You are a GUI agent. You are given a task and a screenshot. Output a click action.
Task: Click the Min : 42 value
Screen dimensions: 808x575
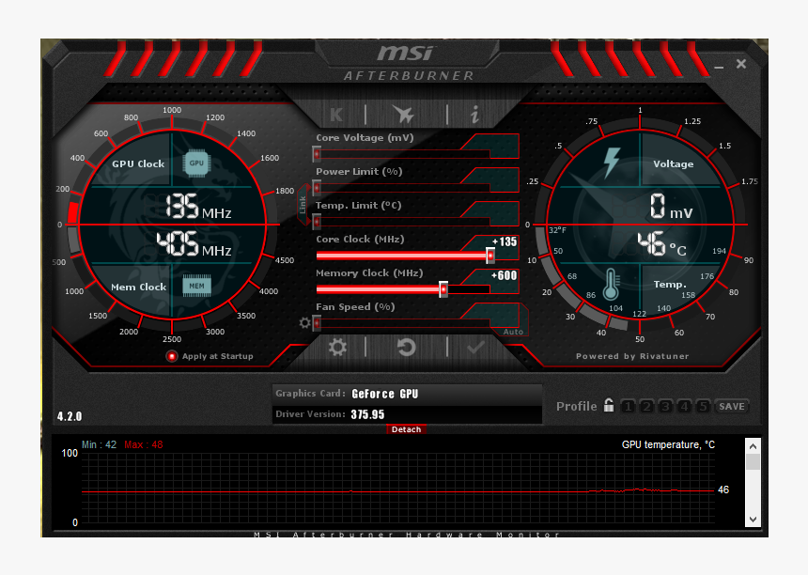[x=100, y=444]
